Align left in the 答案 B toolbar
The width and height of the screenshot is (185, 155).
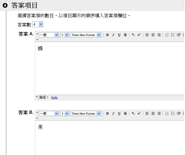(x=147, y=114)
